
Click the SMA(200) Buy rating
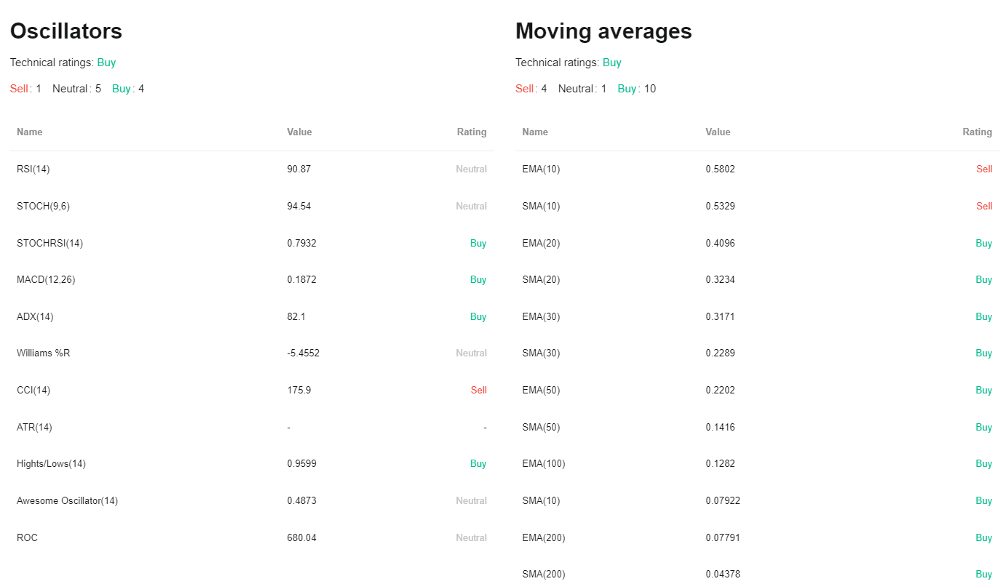984,575
